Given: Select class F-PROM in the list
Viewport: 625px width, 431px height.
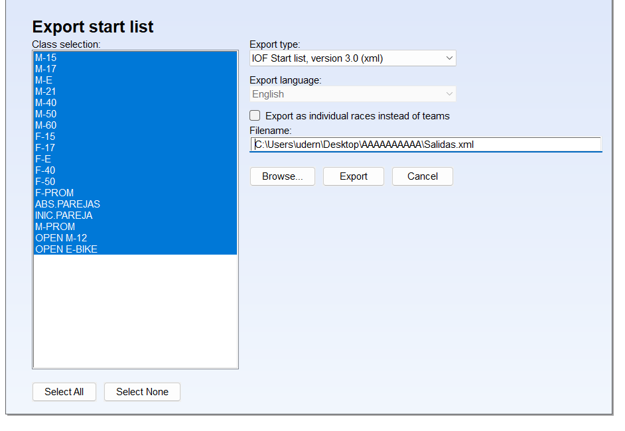Looking at the screenshot, I should [135, 193].
